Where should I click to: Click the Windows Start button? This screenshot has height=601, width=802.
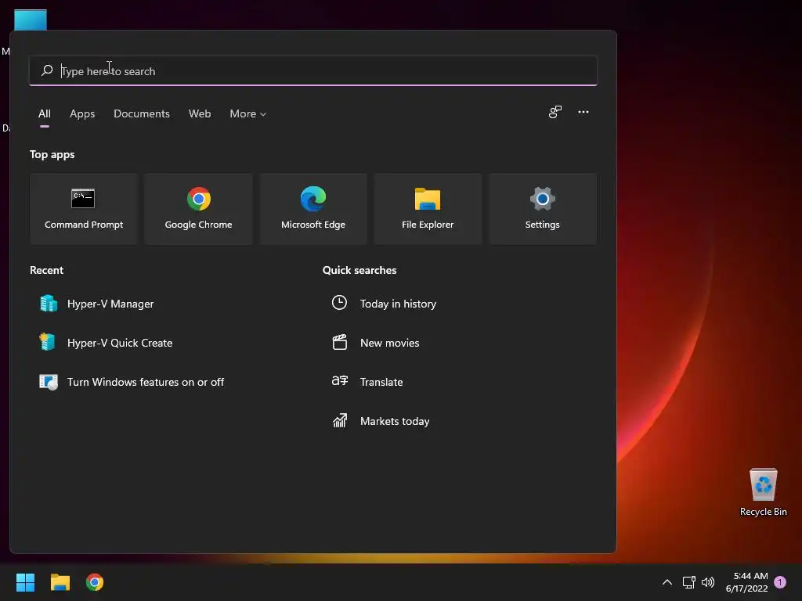[25, 582]
